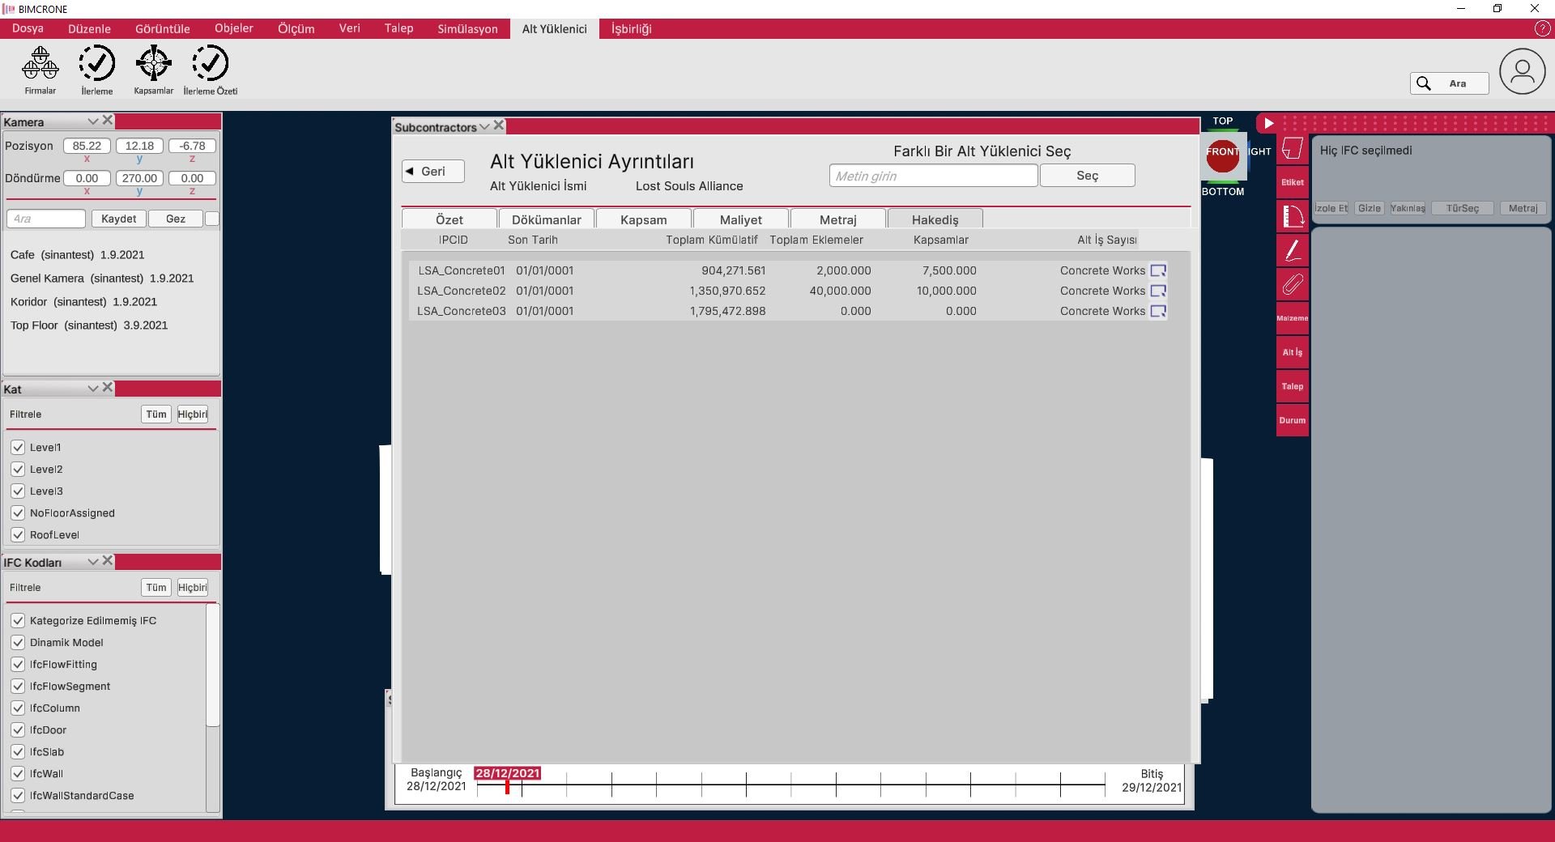Click the red marker on the timeline
Viewport: 1555px width, 842px height.
[507, 786]
